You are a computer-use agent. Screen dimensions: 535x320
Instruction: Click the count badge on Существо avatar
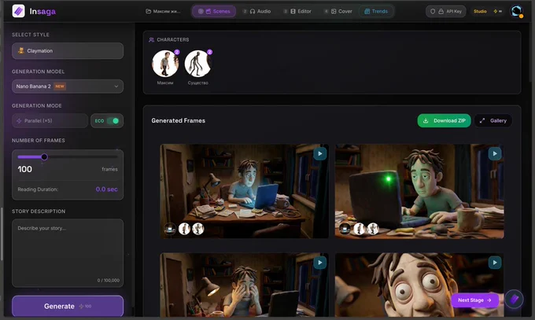pos(209,52)
